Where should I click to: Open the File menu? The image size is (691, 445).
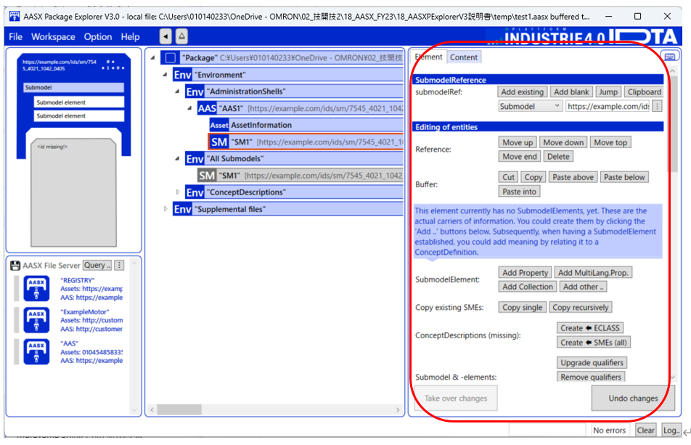click(x=15, y=36)
